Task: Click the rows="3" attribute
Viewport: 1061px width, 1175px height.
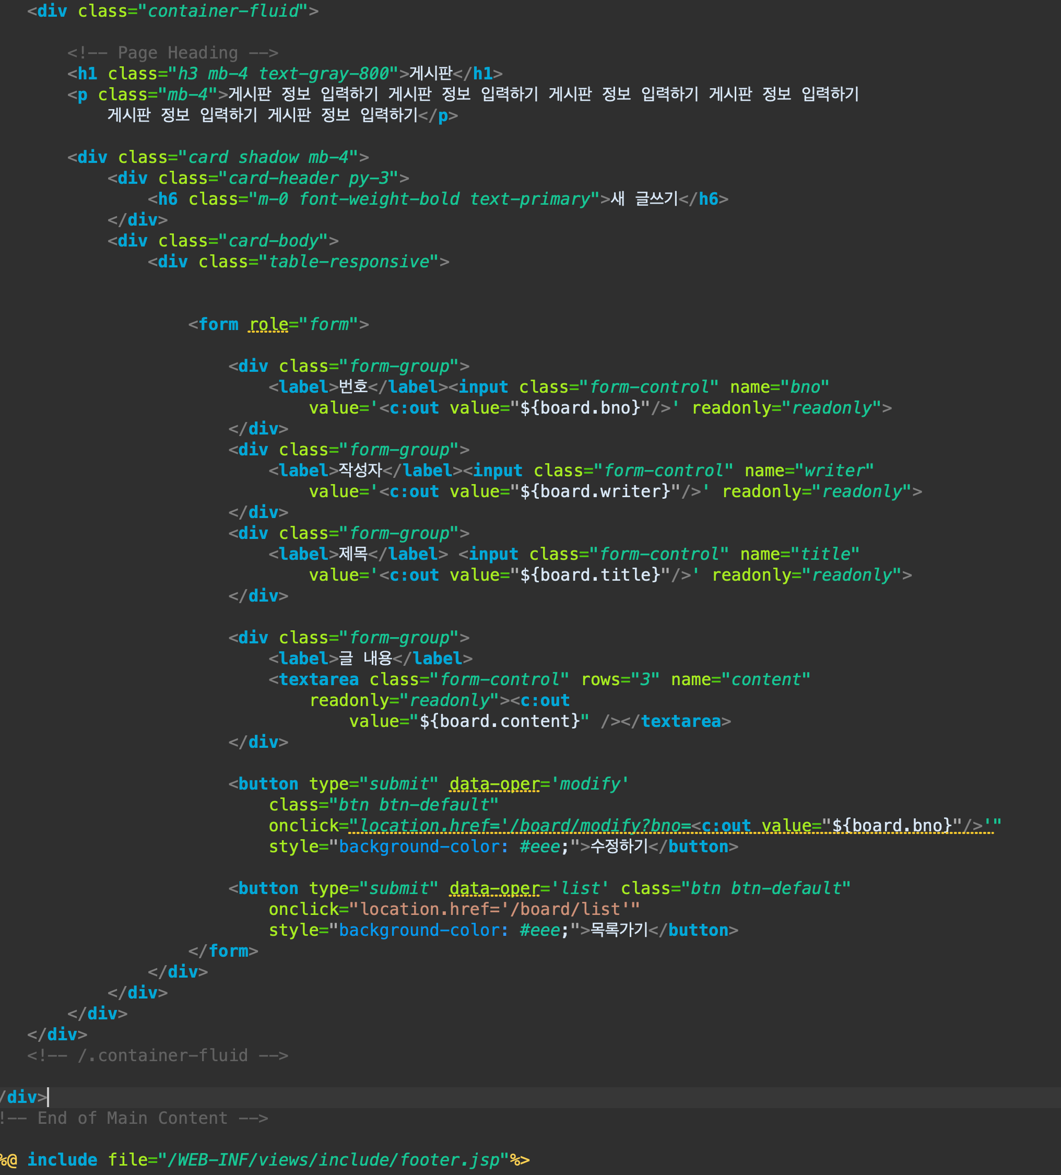Action: [620, 679]
